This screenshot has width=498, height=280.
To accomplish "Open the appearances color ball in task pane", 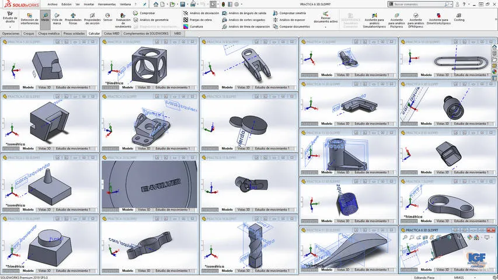I will tap(494, 72).
